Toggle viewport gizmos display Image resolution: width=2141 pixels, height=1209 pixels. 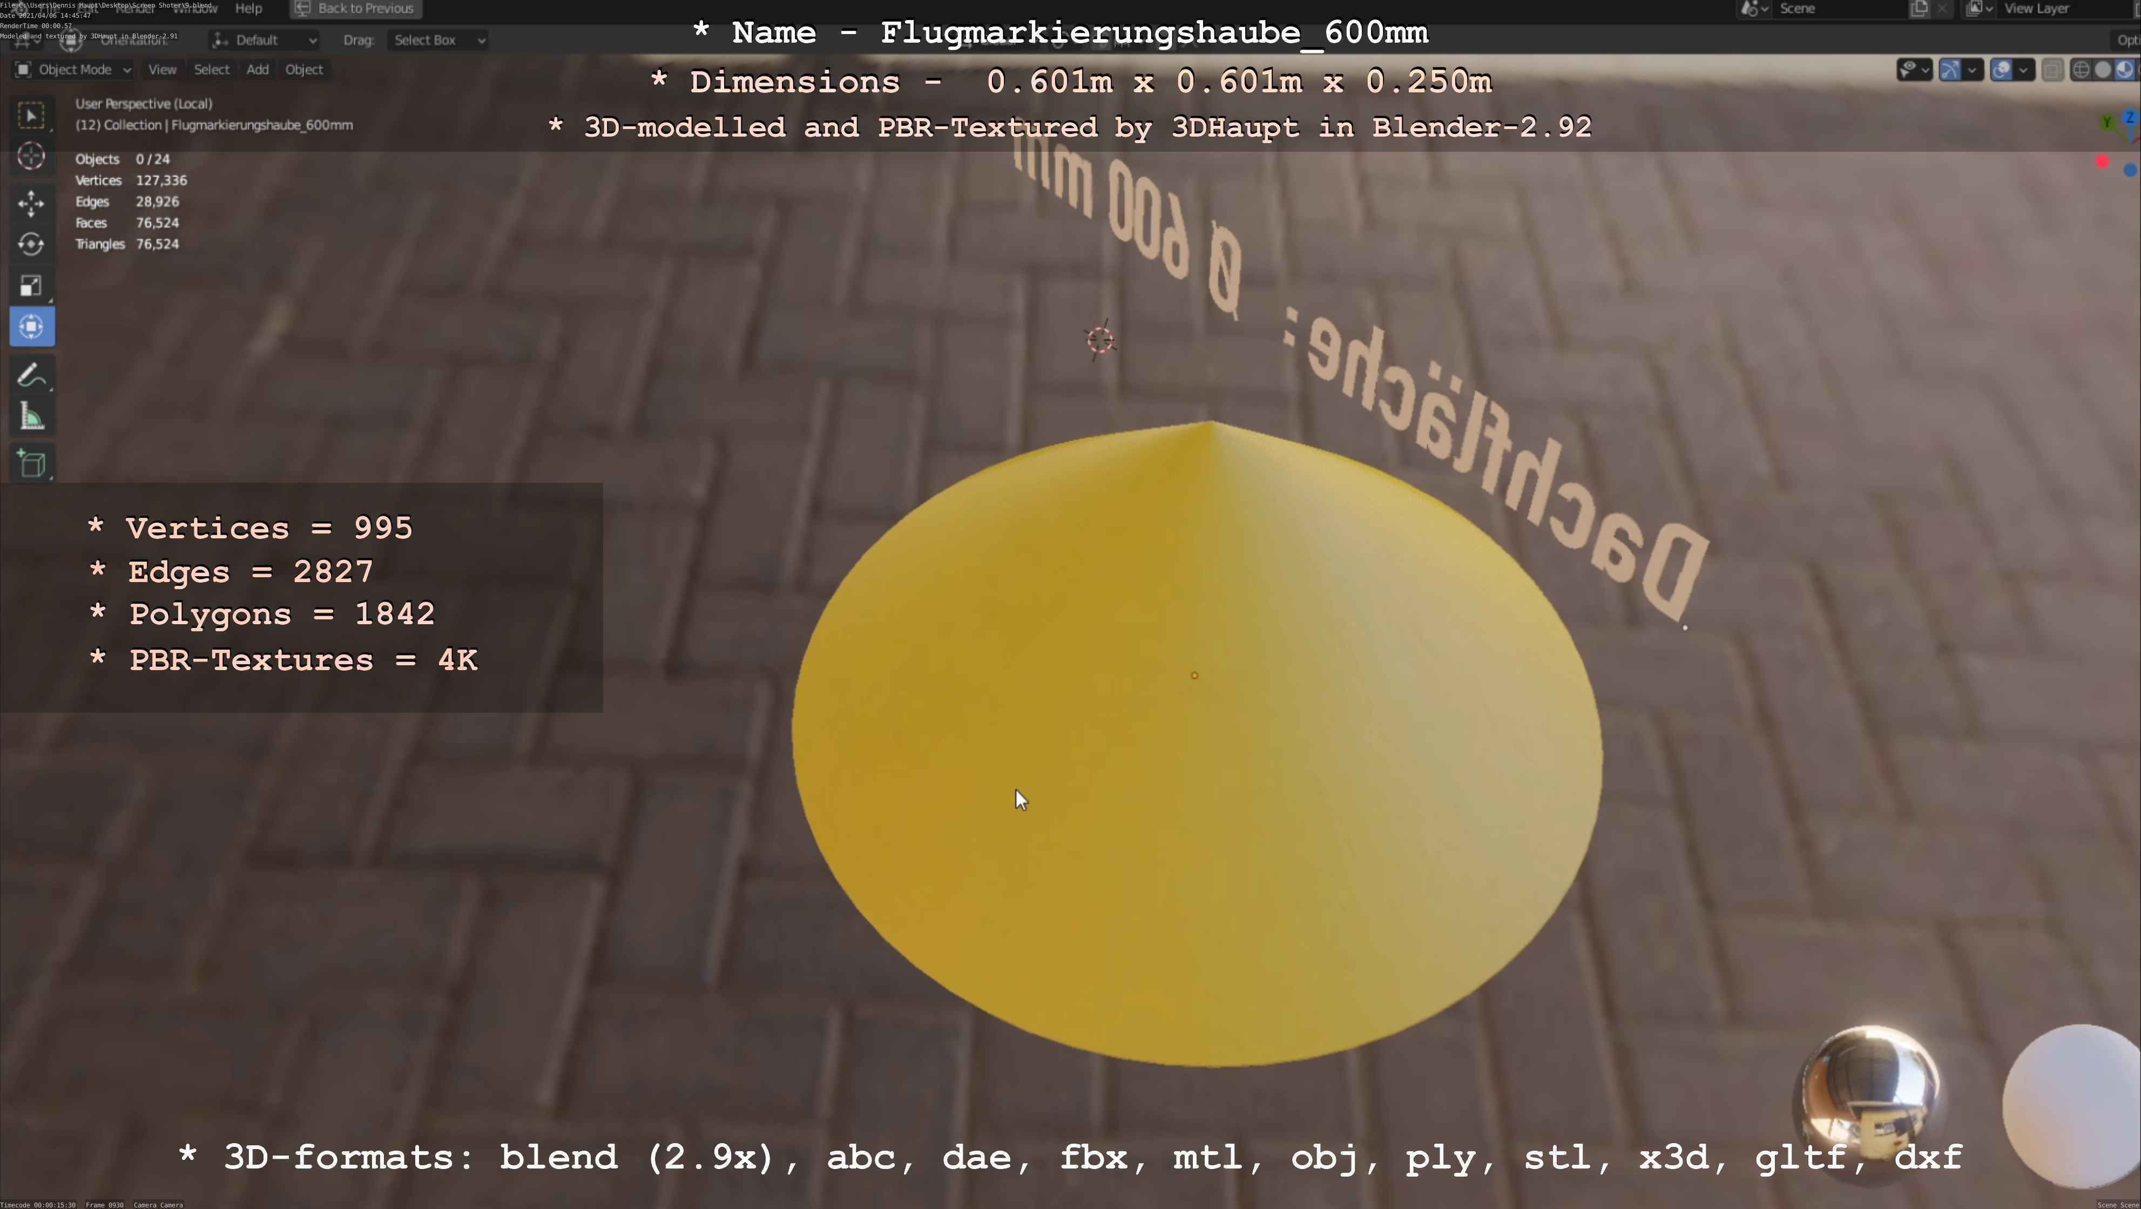point(1951,70)
